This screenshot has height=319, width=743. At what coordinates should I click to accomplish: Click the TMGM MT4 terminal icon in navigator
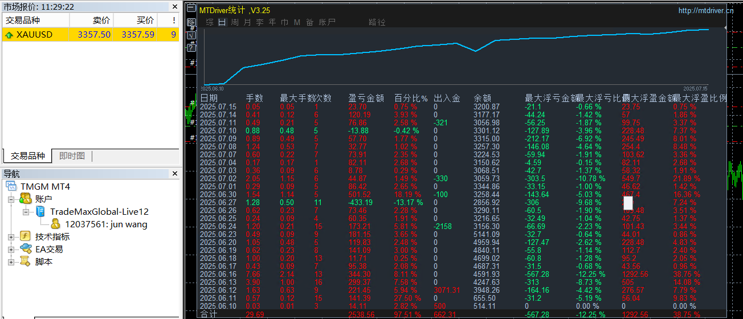13,186
